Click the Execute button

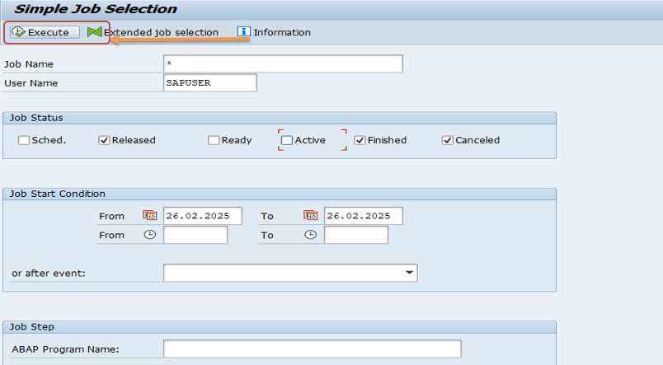point(45,32)
